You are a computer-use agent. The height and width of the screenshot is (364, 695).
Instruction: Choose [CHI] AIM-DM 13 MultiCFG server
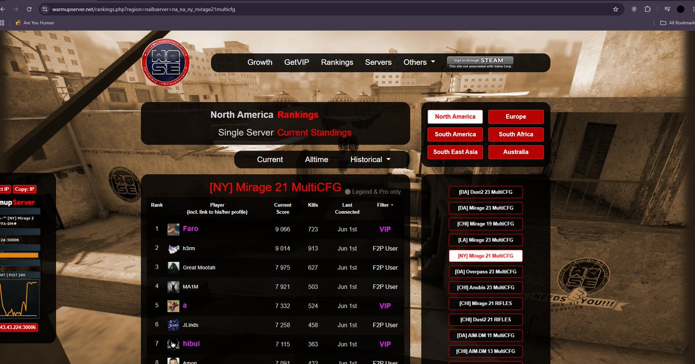click(485, 351)
